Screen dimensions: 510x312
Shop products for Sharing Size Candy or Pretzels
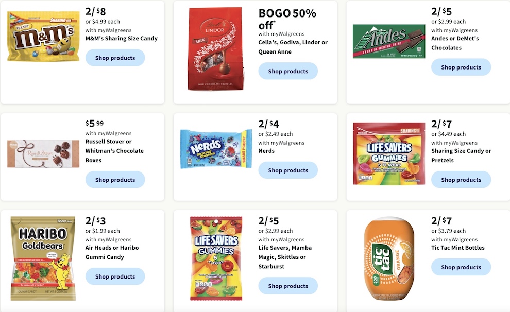click(x=461, y=180)
